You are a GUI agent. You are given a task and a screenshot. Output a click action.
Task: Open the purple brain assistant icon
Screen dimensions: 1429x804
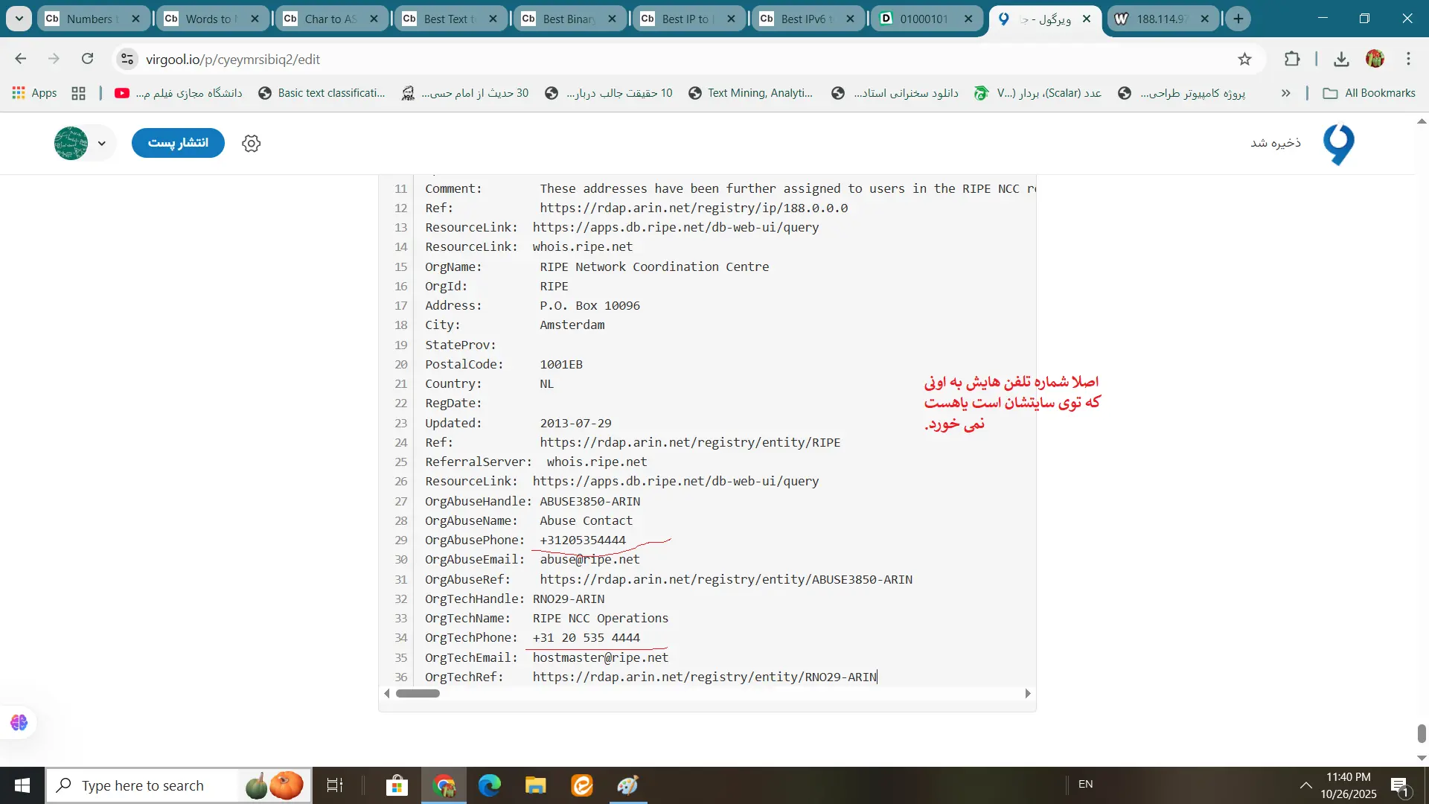click(19, 722)
